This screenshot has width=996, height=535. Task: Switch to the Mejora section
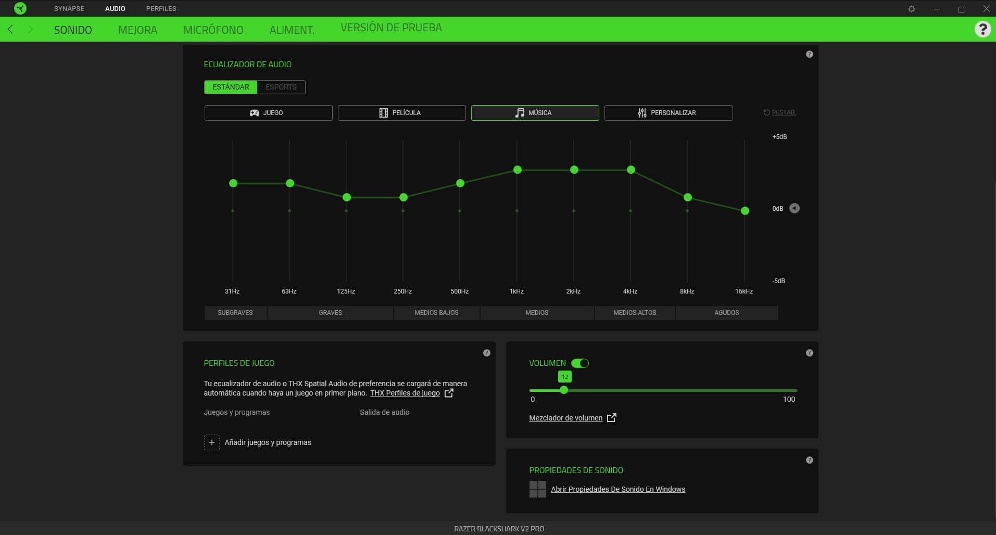137,30
